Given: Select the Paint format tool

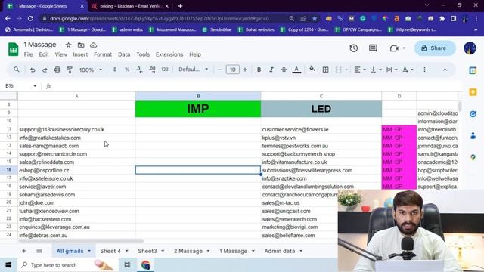Looking at the screenshot, I should (70, 70).
